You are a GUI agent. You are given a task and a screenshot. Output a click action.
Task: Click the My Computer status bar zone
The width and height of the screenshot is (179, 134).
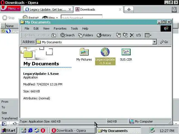[x=149, y=121]
